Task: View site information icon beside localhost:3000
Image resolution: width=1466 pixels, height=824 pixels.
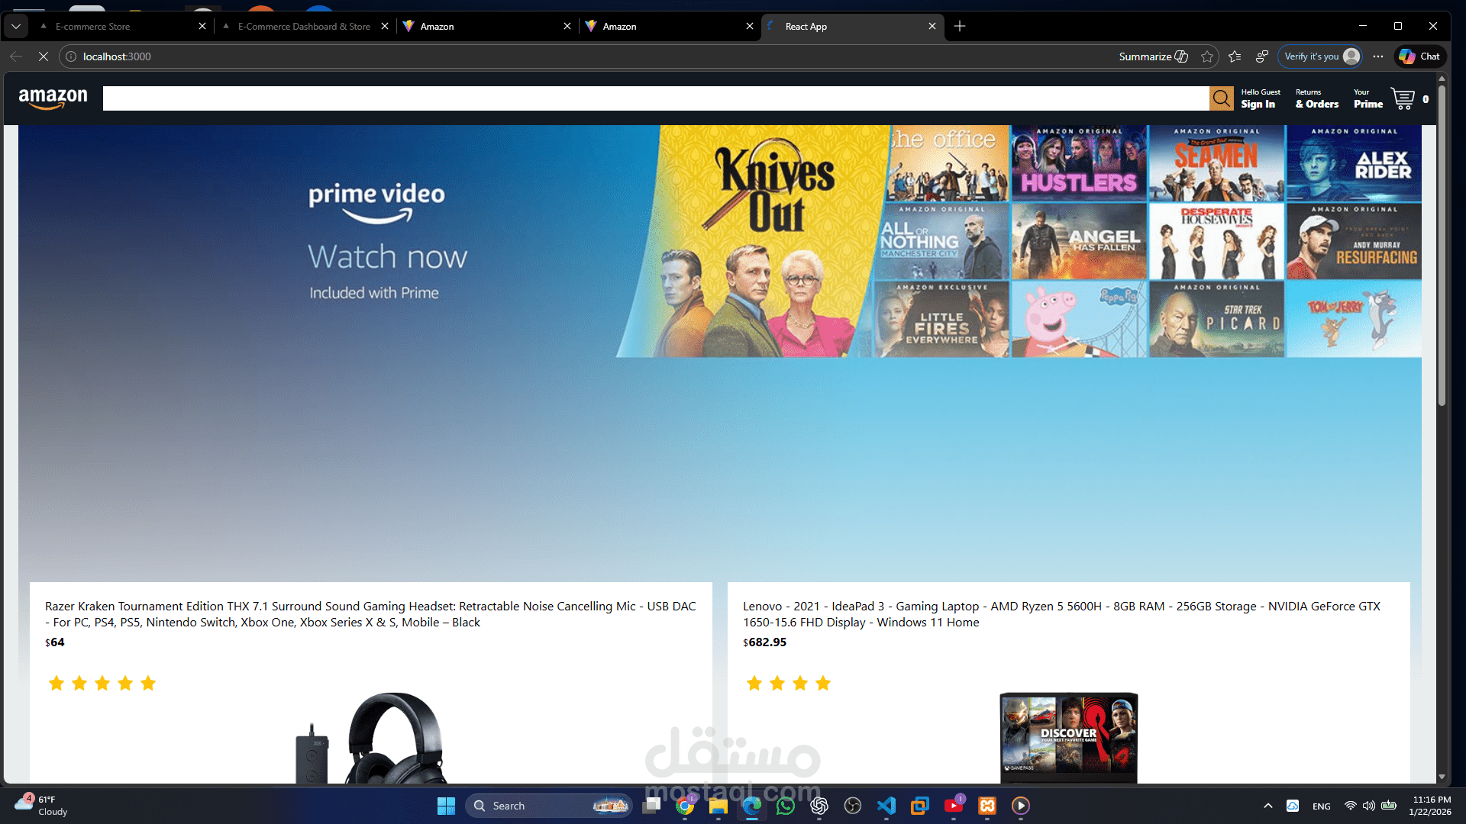Action: [x=71, y=56]
